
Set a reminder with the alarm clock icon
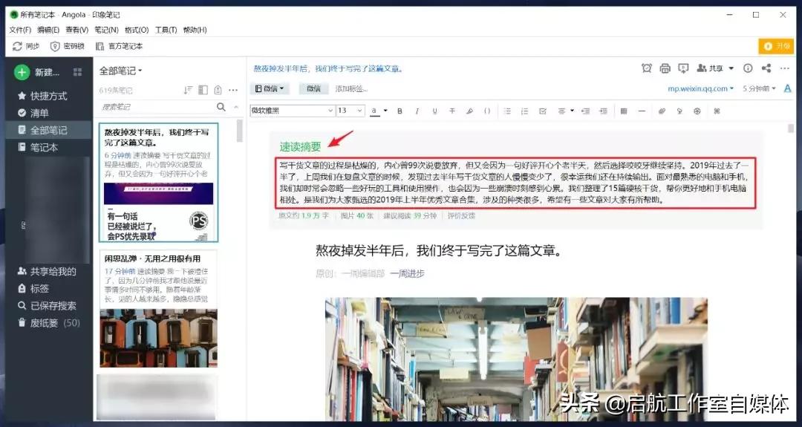tap(647, 68)
